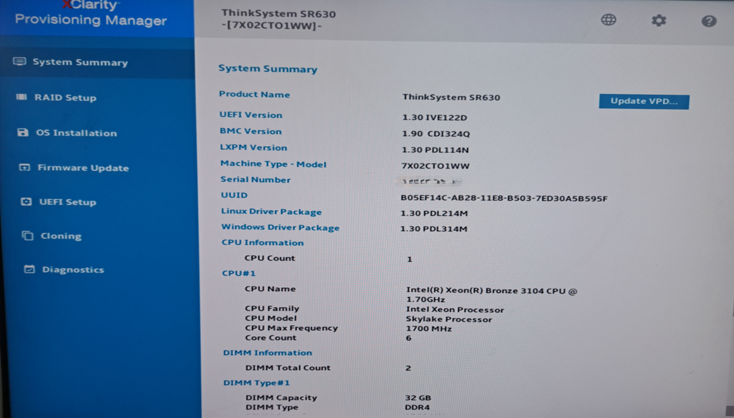The image size is (734, 418).
Task: Open the System Summary menu entry
Action: tap(97, 62)
